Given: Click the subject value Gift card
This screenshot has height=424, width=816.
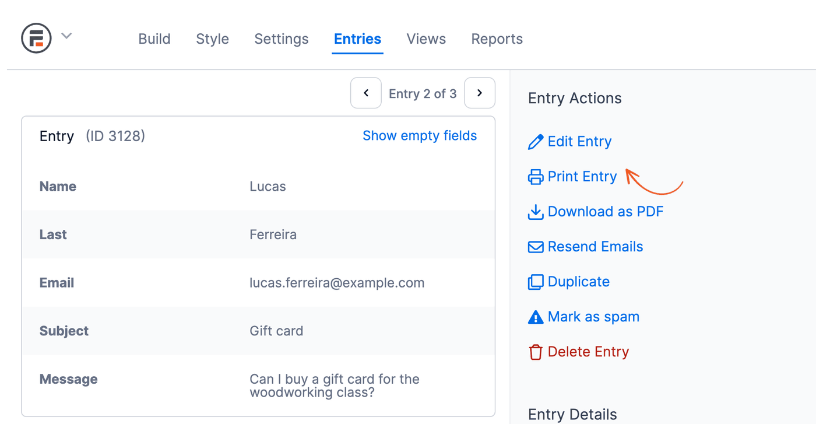Looking at the screenshot, I should [276, 331].
